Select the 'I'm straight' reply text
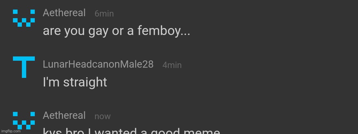This screenshot has height=134, width=358. 75,82
